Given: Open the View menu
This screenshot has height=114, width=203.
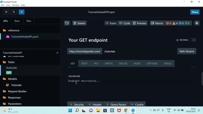Looking at the screenshot, I should click(x=8, y=5).
